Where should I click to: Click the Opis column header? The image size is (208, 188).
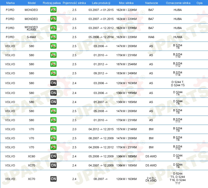coord(199,3)
